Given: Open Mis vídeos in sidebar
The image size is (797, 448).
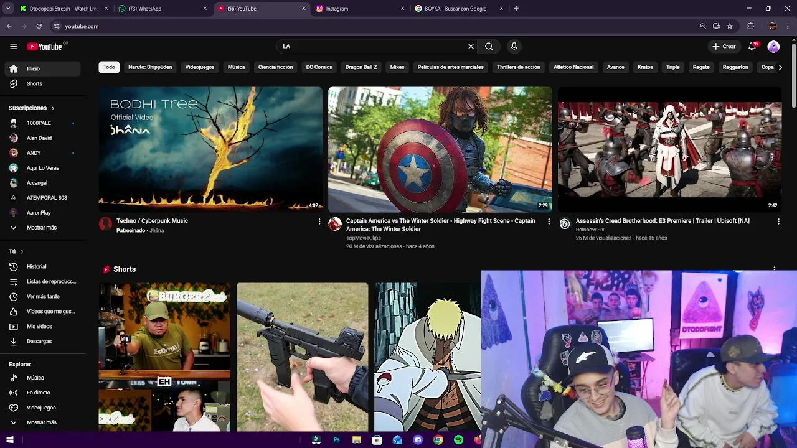Looking at the screenshot, I should pos(42,326).
